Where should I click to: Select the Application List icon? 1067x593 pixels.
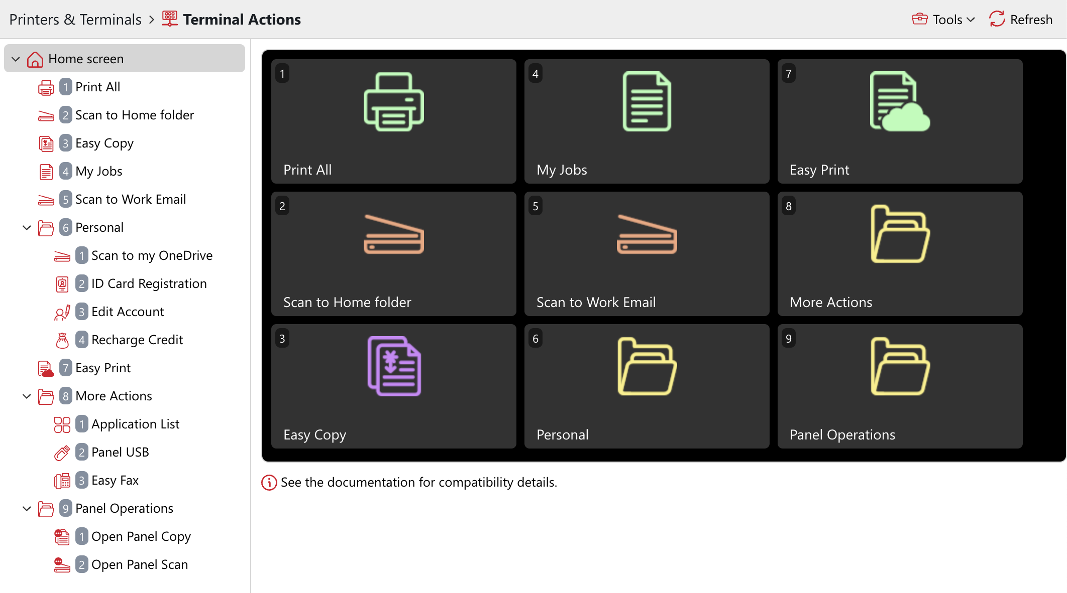pos(62,424)
